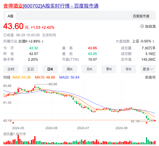
Task: Click the 昨收 value 42.57
Action: tap(33, 54)
